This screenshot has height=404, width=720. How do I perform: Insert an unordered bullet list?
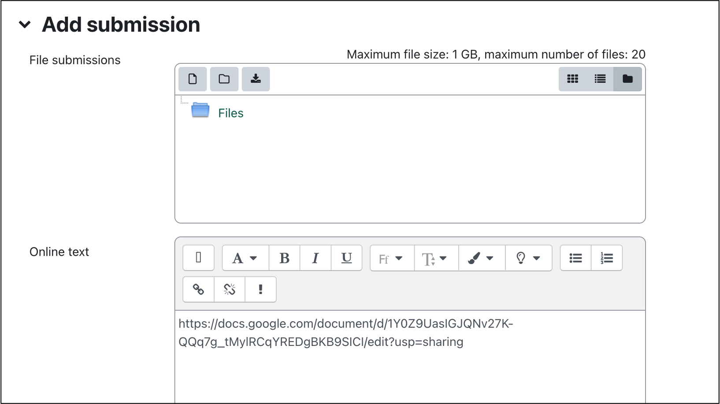click(x=575, y=258)
